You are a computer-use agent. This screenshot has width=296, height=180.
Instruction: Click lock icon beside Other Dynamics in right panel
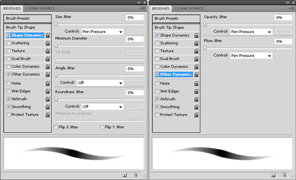196,74
